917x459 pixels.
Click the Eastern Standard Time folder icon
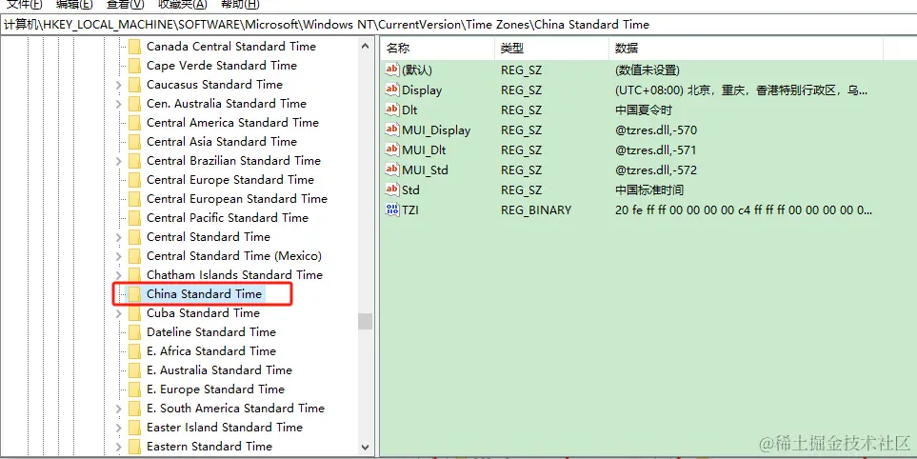click(x=134, y=447)
